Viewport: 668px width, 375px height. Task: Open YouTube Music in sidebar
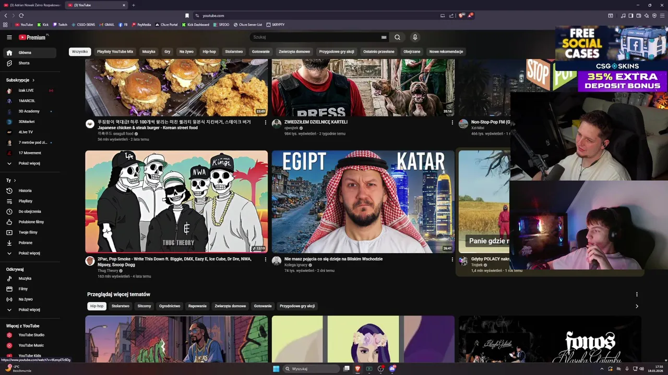[29, 345]
